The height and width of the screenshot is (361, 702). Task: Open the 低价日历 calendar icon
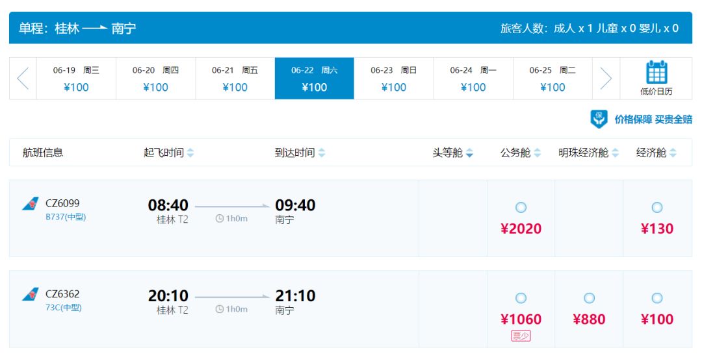point(656,73)
